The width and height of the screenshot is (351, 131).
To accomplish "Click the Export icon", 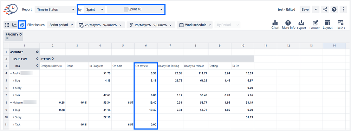I will [301, 25].
